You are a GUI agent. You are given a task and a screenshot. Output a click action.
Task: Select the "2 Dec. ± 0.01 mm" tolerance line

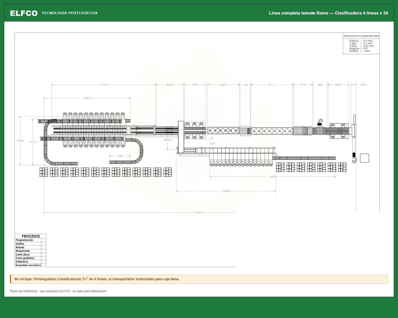pyautogui.click(x=362, y=46)
